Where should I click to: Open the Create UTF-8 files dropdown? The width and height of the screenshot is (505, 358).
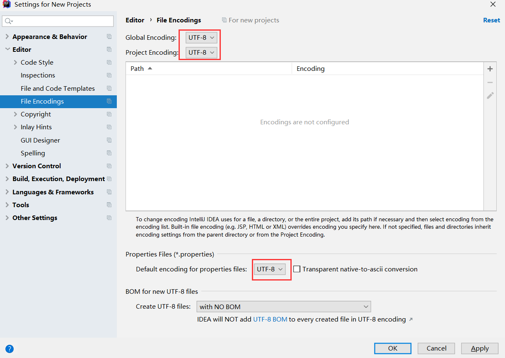pos(284,307)
